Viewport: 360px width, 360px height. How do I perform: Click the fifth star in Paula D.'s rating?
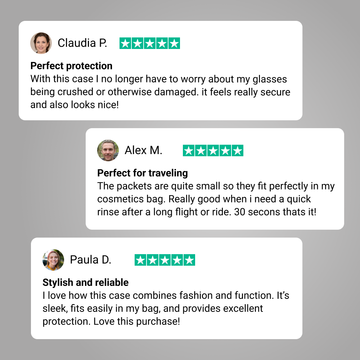click(189, 260)
